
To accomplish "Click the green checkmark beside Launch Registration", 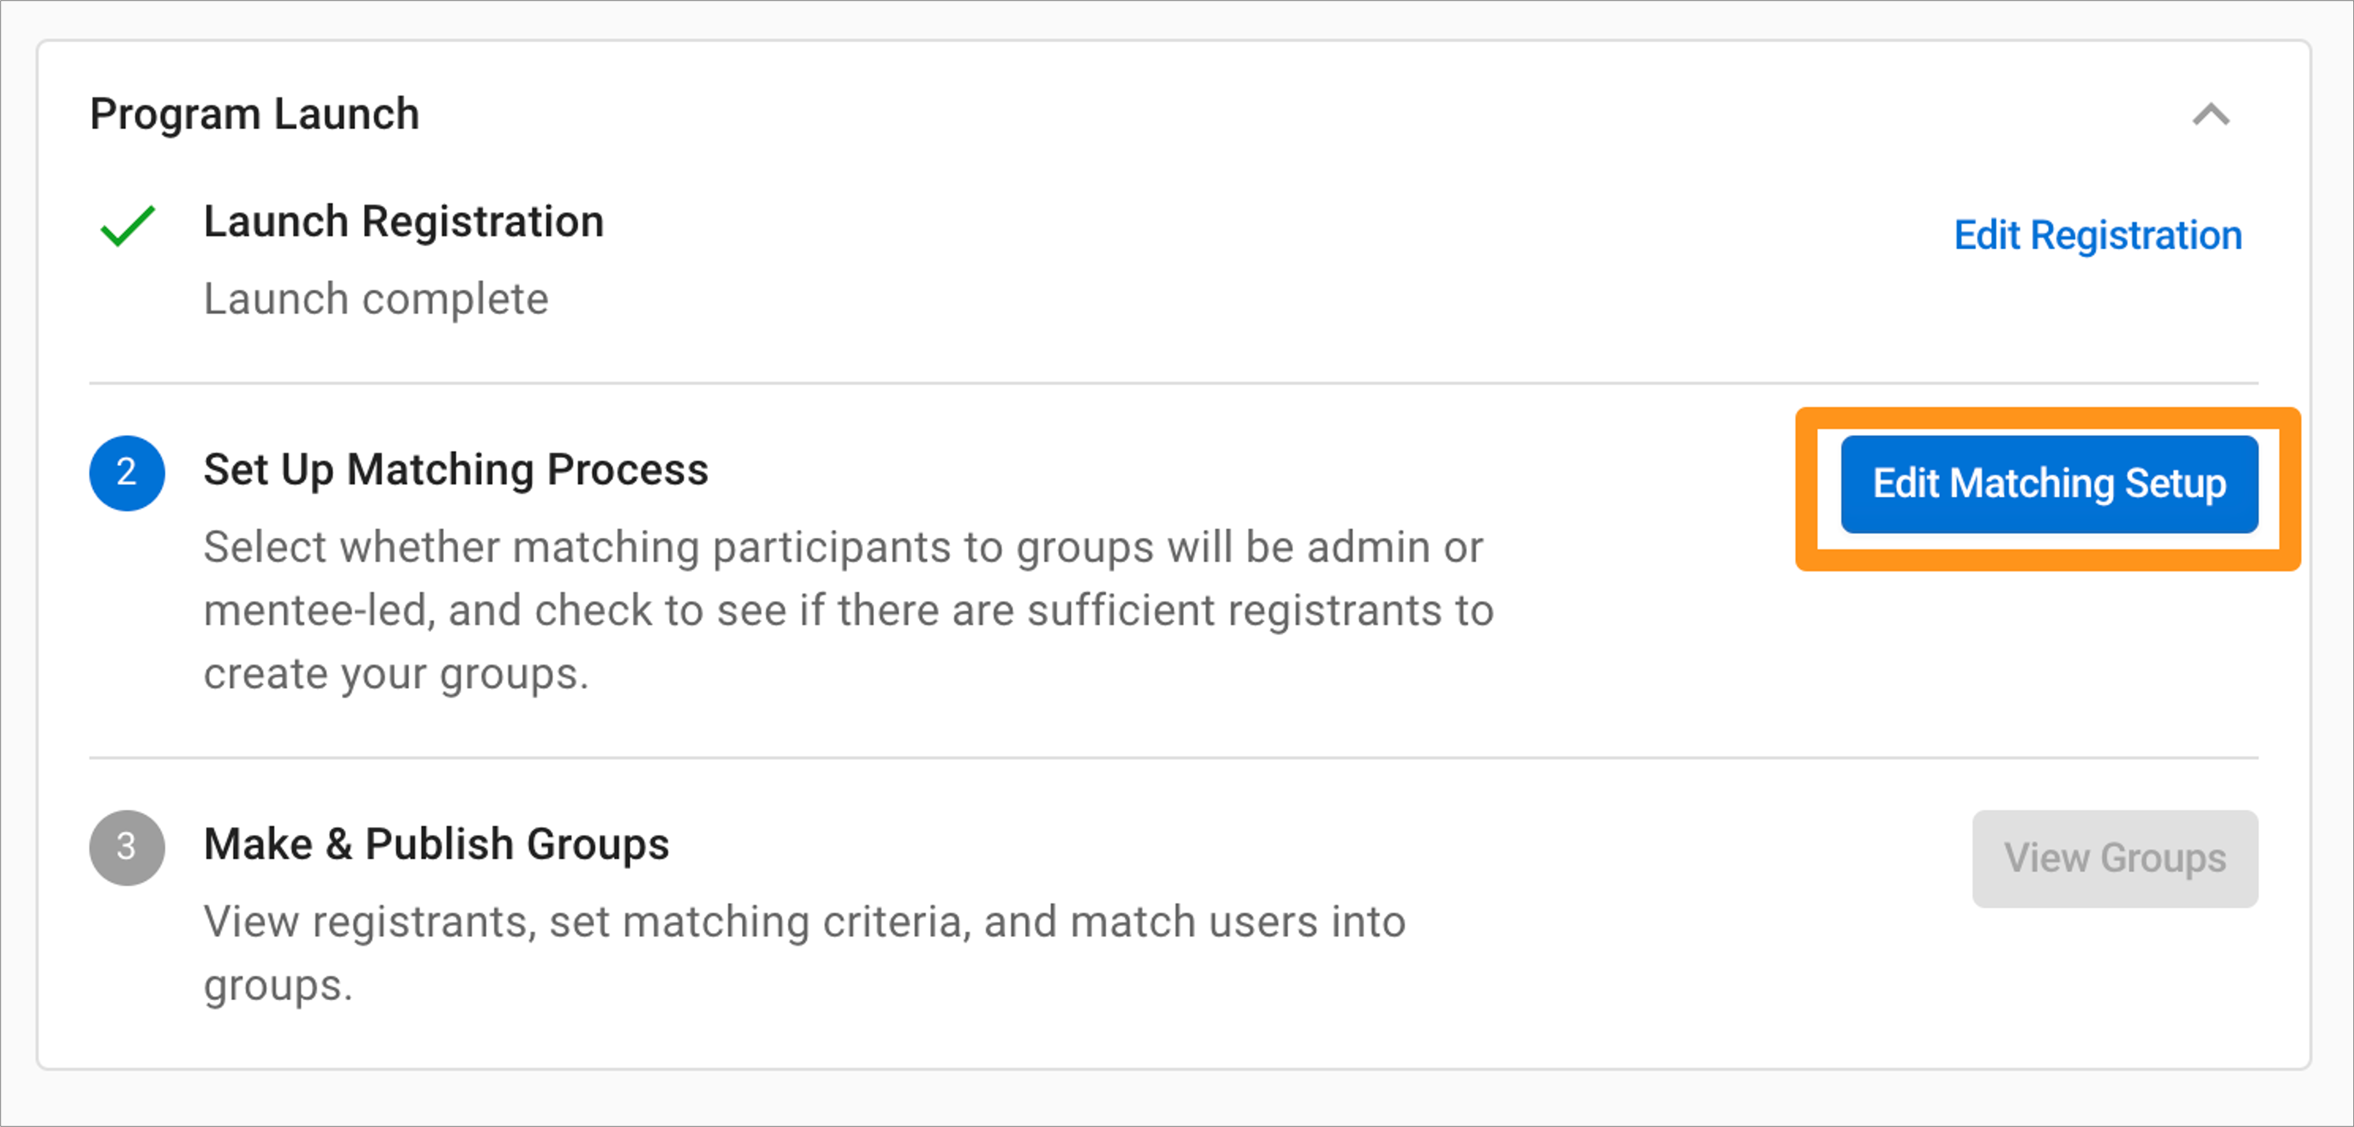I will point(127,226).
